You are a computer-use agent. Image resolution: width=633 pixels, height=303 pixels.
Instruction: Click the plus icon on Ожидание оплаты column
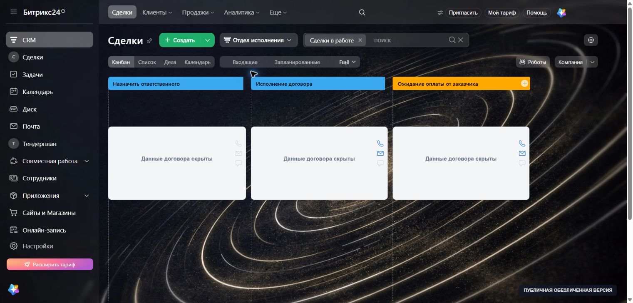524,84
